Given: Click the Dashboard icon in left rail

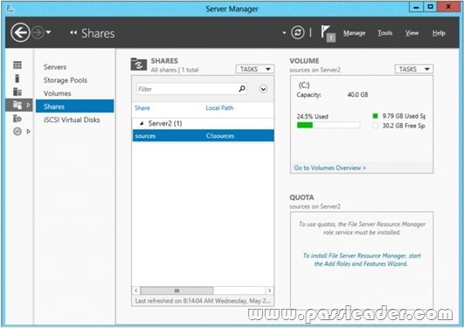Looking at the screenshot, I should (17, 65).
